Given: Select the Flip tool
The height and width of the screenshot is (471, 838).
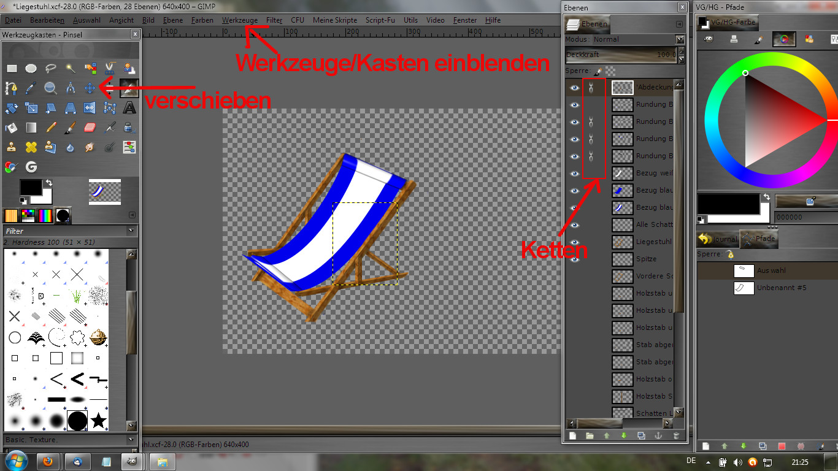Looking at the screenshot, I should (x=90, y=109).
